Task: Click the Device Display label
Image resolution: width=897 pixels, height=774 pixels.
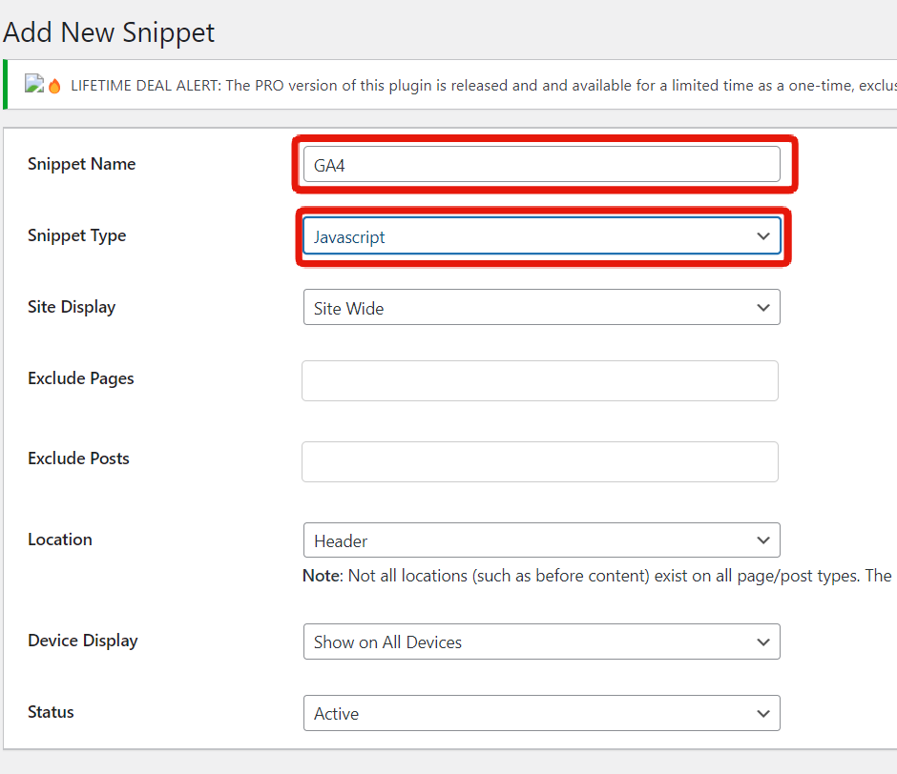Action: point(82,641)
